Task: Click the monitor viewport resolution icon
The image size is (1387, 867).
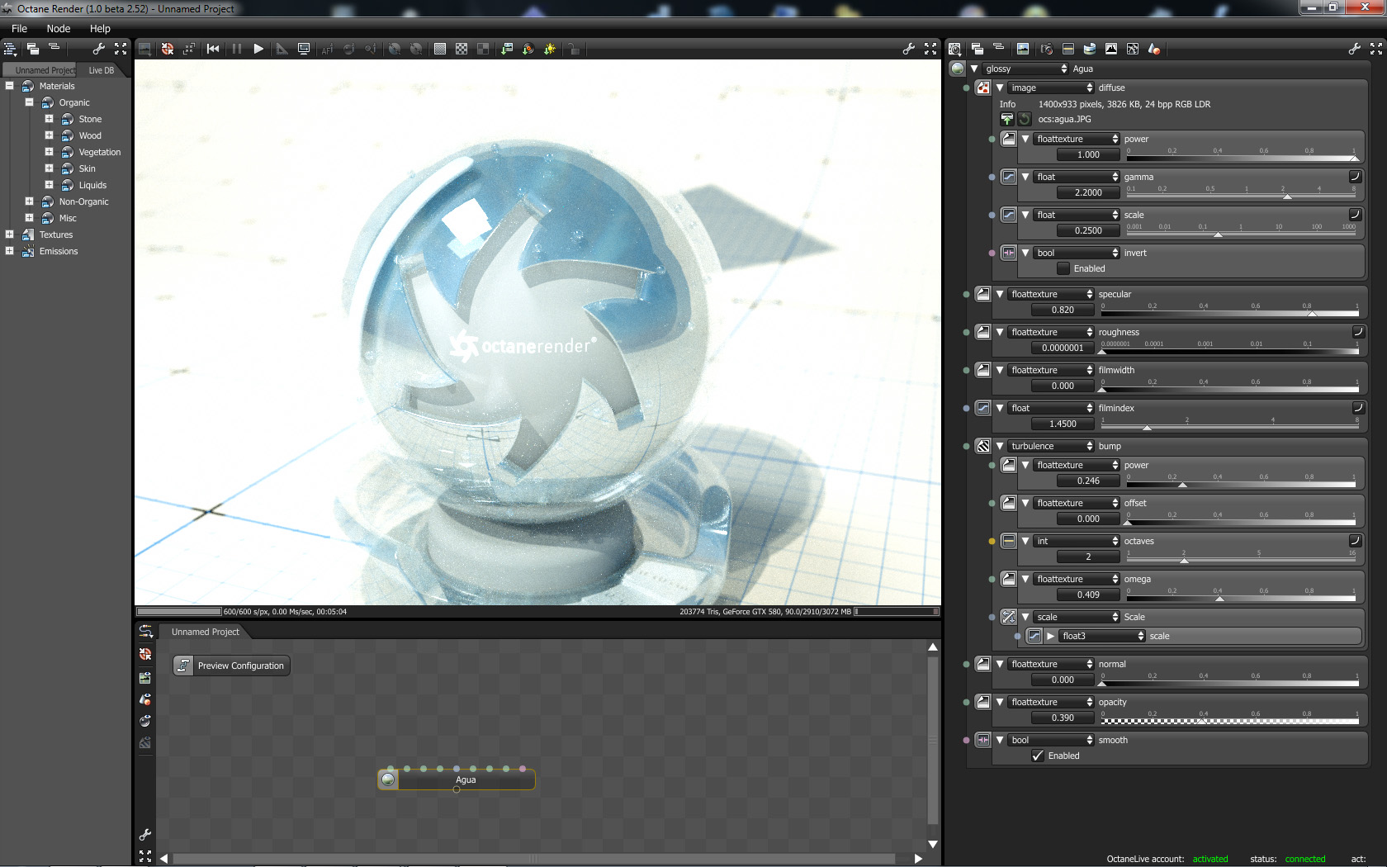Action: tap(304, 49)
